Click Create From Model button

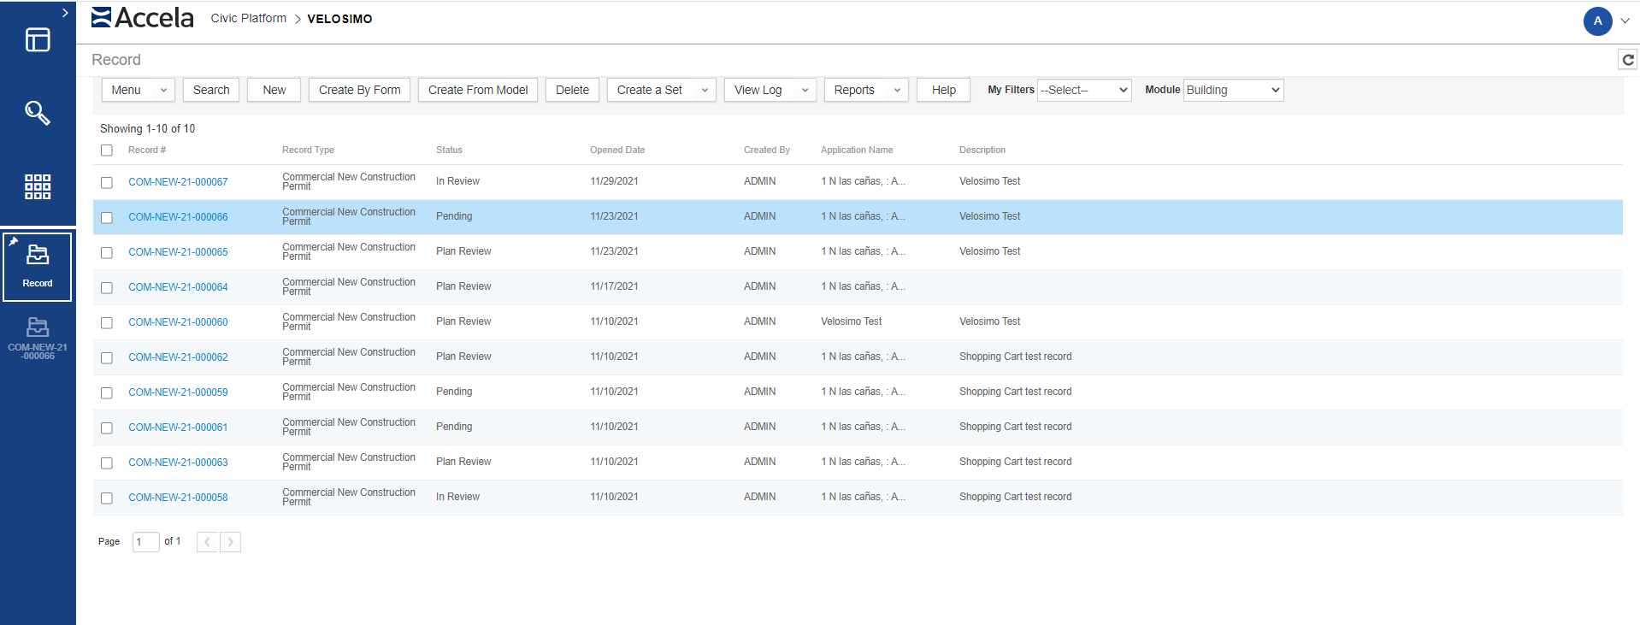[x=478, y=90]
